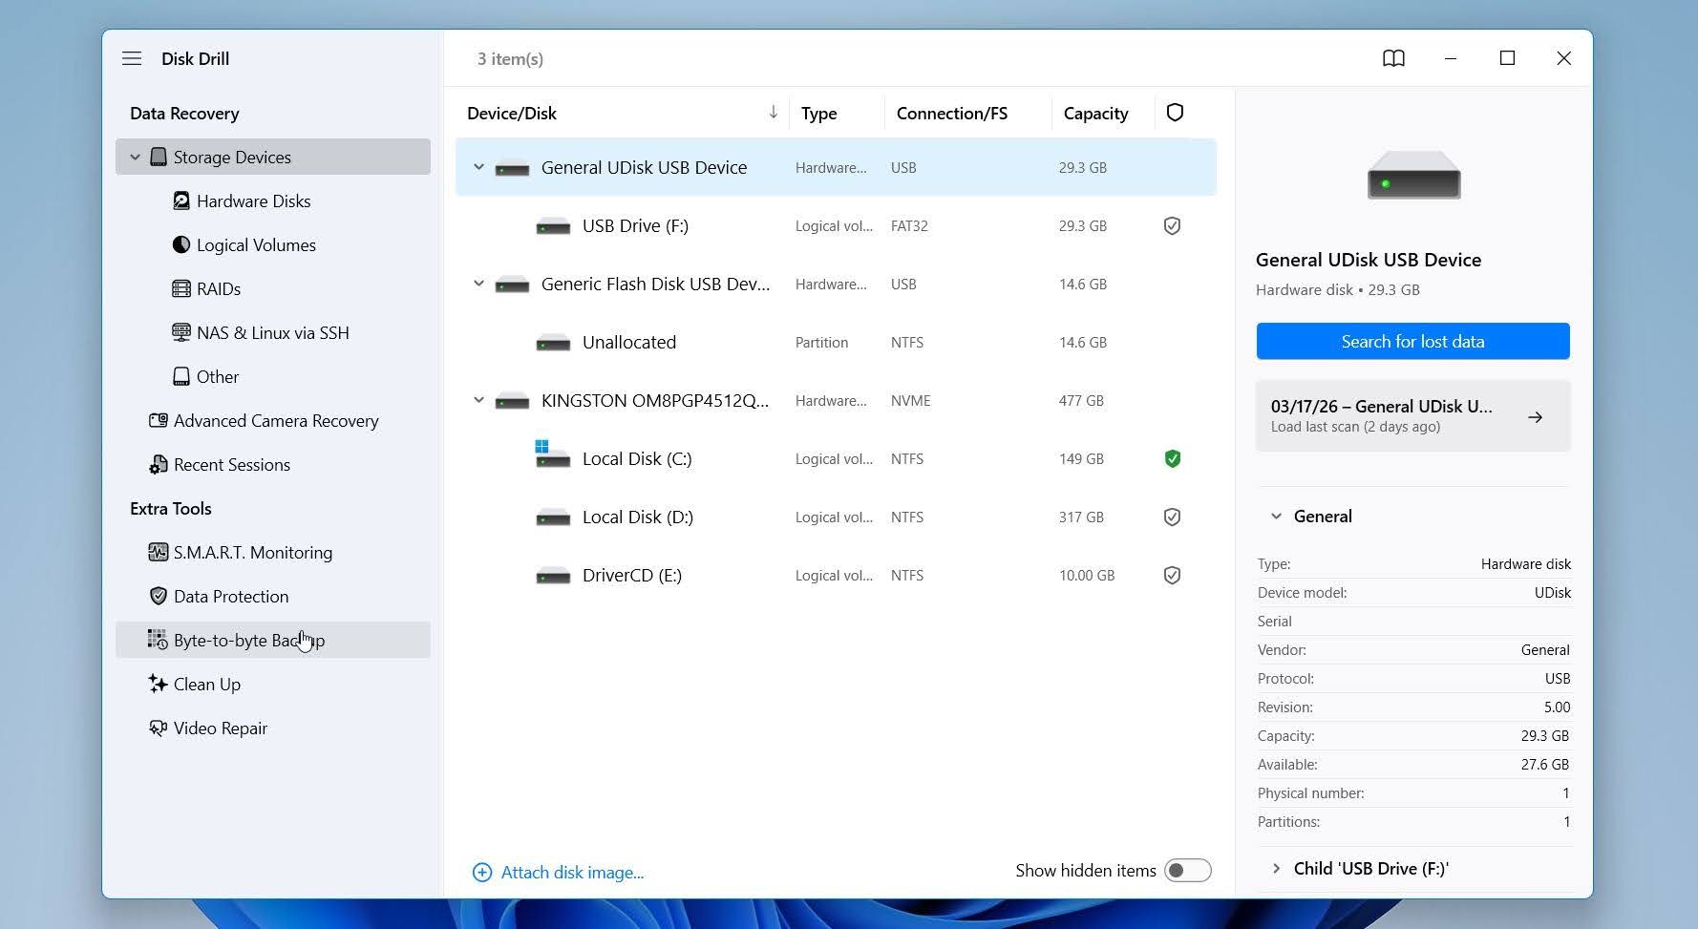The height and width of the screenshot is (929, 1698).
Task: Collapse the Storage Devices tree
Action: pos(135,158)
